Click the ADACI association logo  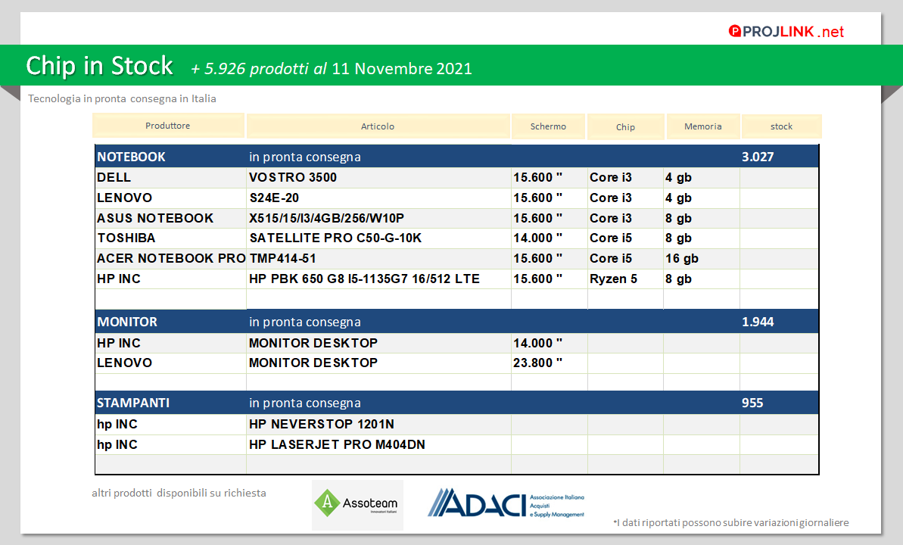pyautogui.click(x=506, y=503)
